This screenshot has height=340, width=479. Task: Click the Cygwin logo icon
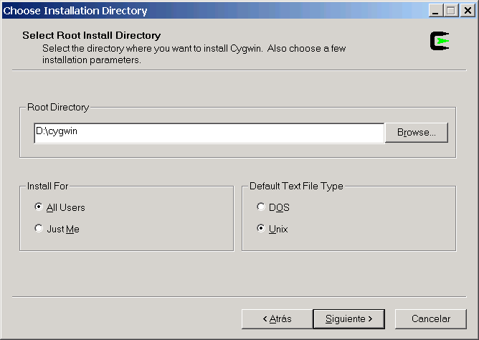(440, 41)
